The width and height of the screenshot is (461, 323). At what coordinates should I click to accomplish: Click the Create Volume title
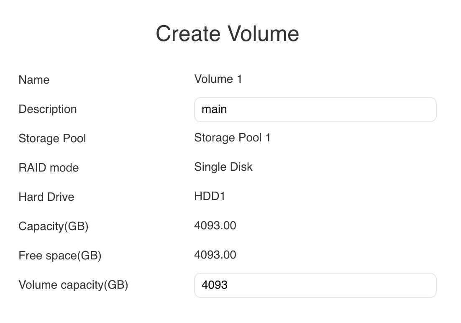228,33
